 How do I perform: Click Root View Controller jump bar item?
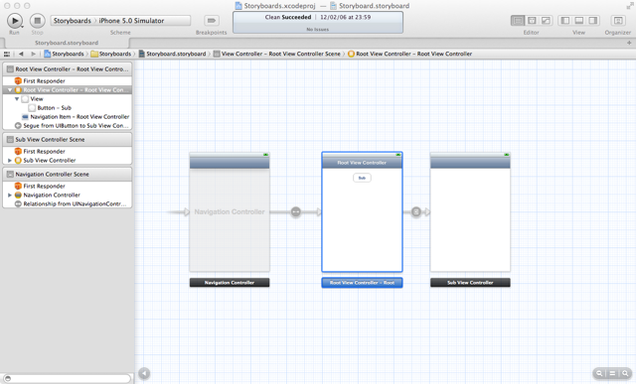click(410, 54)
